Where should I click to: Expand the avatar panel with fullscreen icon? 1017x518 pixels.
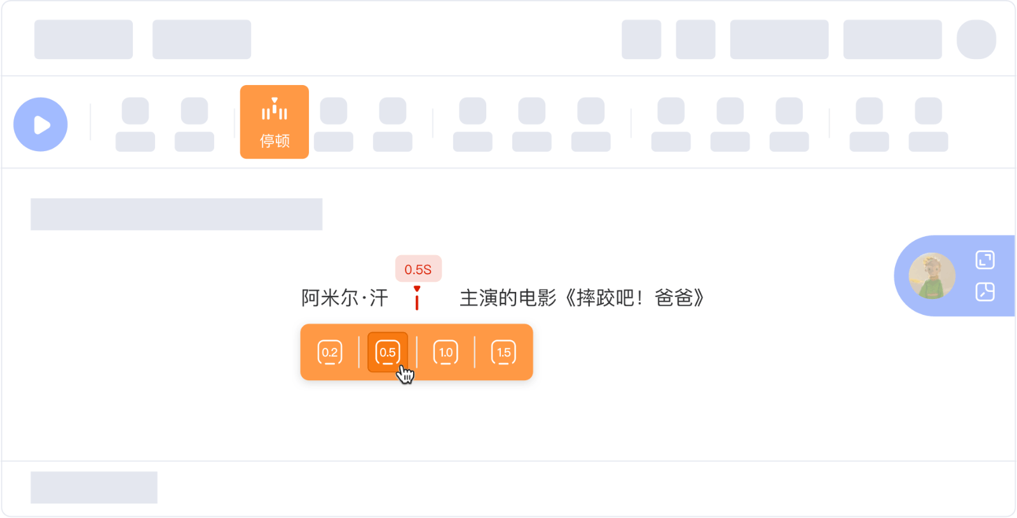click(x=985, y=260)
